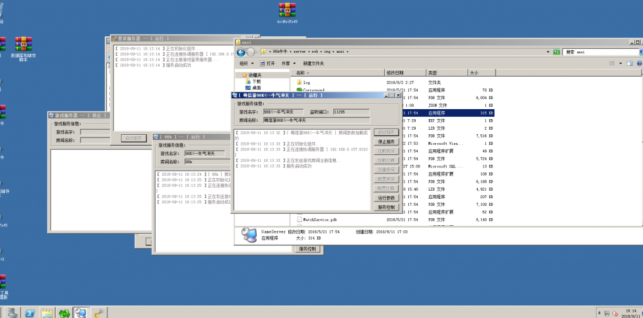Switch to the game server taskbar icon
The height and width of the screenshot is (318, 643).
tap(81, 314)
